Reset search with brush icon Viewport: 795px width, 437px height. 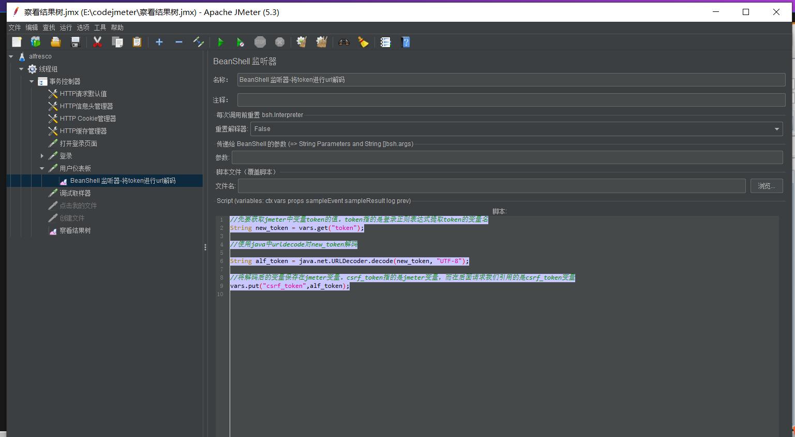(364, 42)
